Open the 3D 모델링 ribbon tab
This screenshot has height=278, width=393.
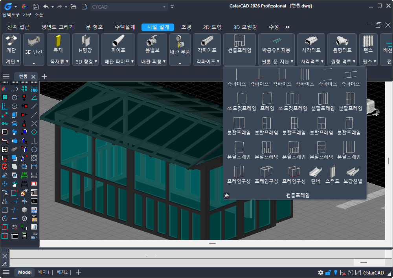(x=245, y=27)
